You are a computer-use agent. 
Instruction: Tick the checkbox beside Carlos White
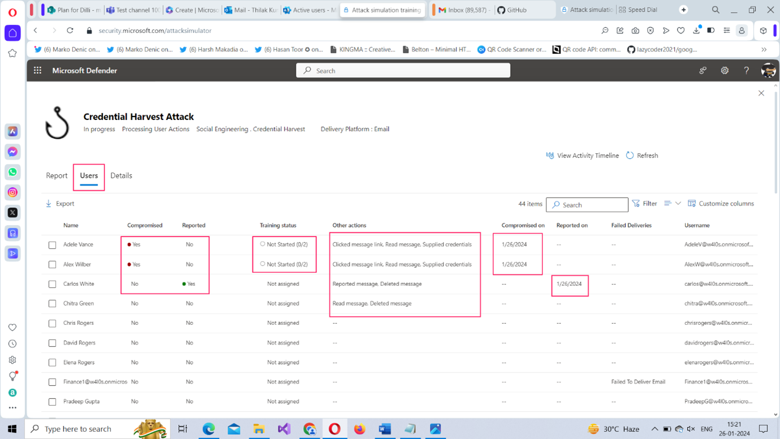52,284
